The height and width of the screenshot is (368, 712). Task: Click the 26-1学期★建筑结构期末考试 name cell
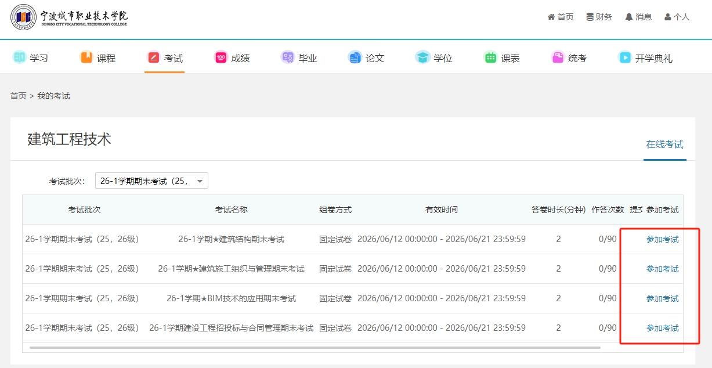(231, 239)
